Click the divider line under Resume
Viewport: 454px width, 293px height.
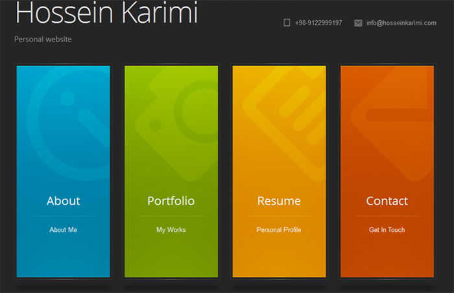pos(279,216)
